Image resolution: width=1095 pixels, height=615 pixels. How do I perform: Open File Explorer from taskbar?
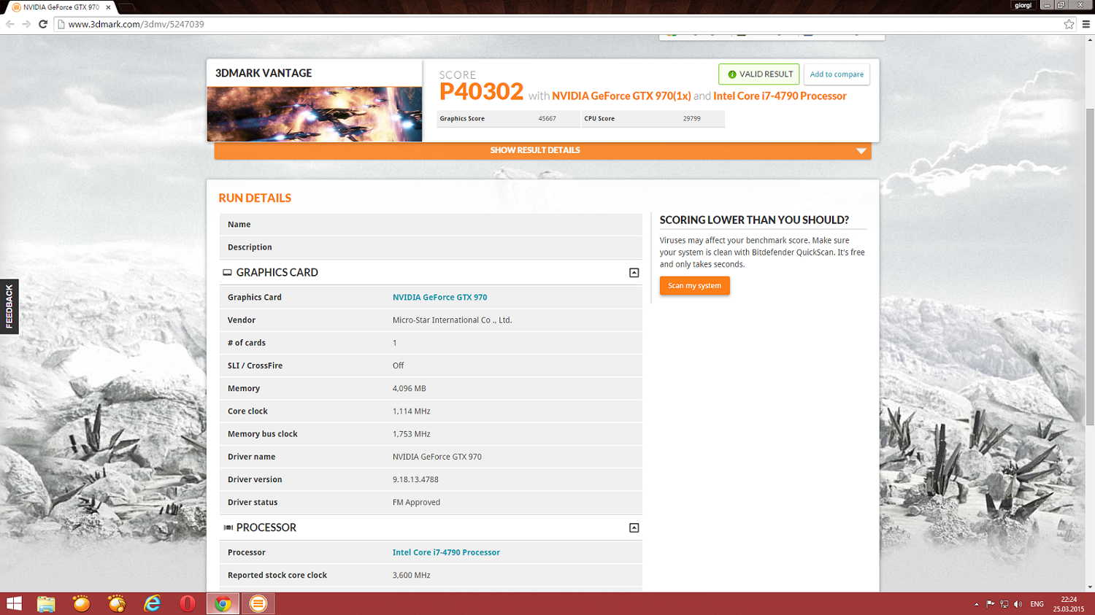click(46, 604)
